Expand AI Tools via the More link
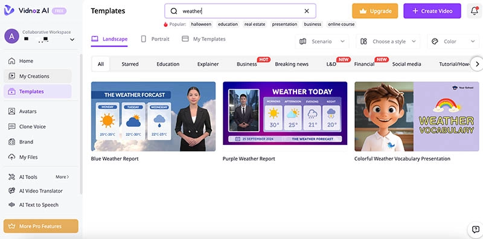 [62, 177]
